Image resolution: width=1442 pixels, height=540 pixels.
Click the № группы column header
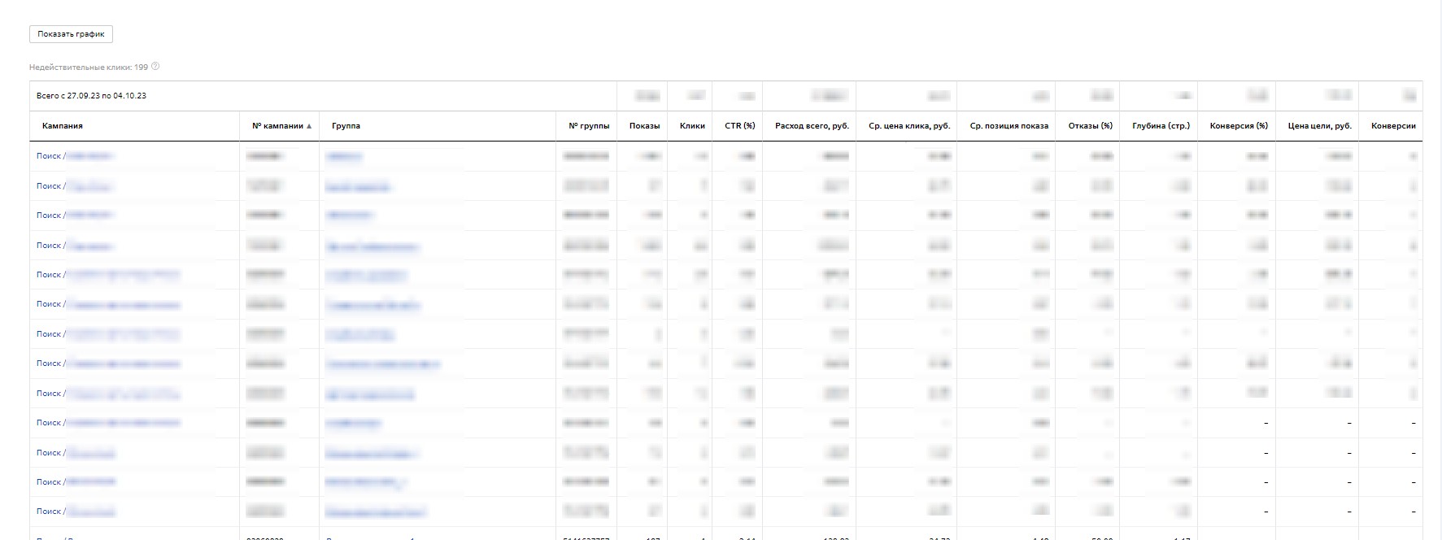pos(589,126)
